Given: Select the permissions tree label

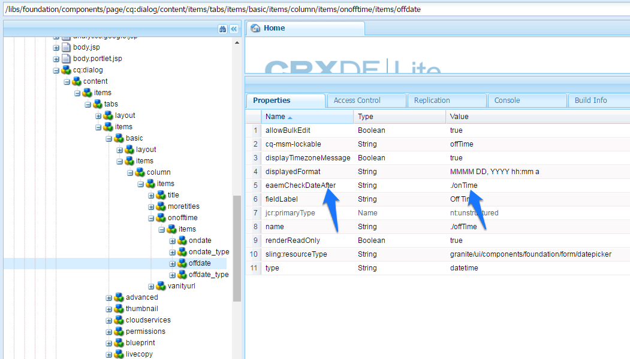Looking at the screenshot, I should point(146,331).
